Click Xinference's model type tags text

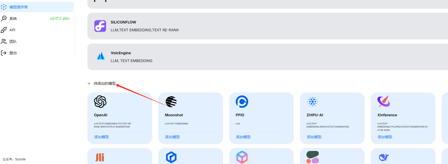tap(402, 127)
